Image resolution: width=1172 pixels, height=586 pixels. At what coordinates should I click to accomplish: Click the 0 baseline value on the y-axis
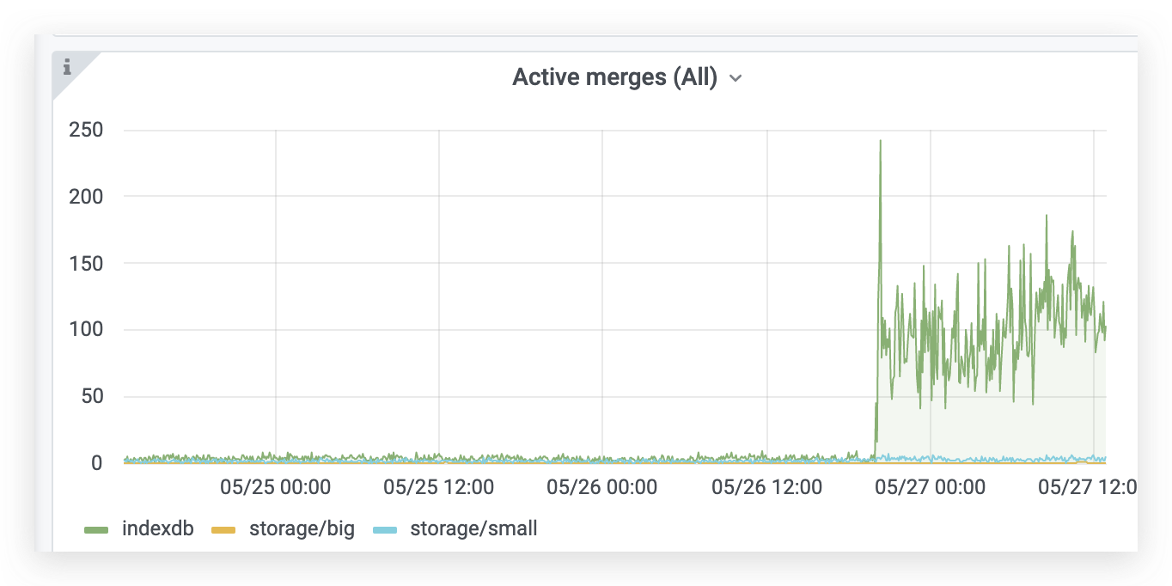click(98, 461)
